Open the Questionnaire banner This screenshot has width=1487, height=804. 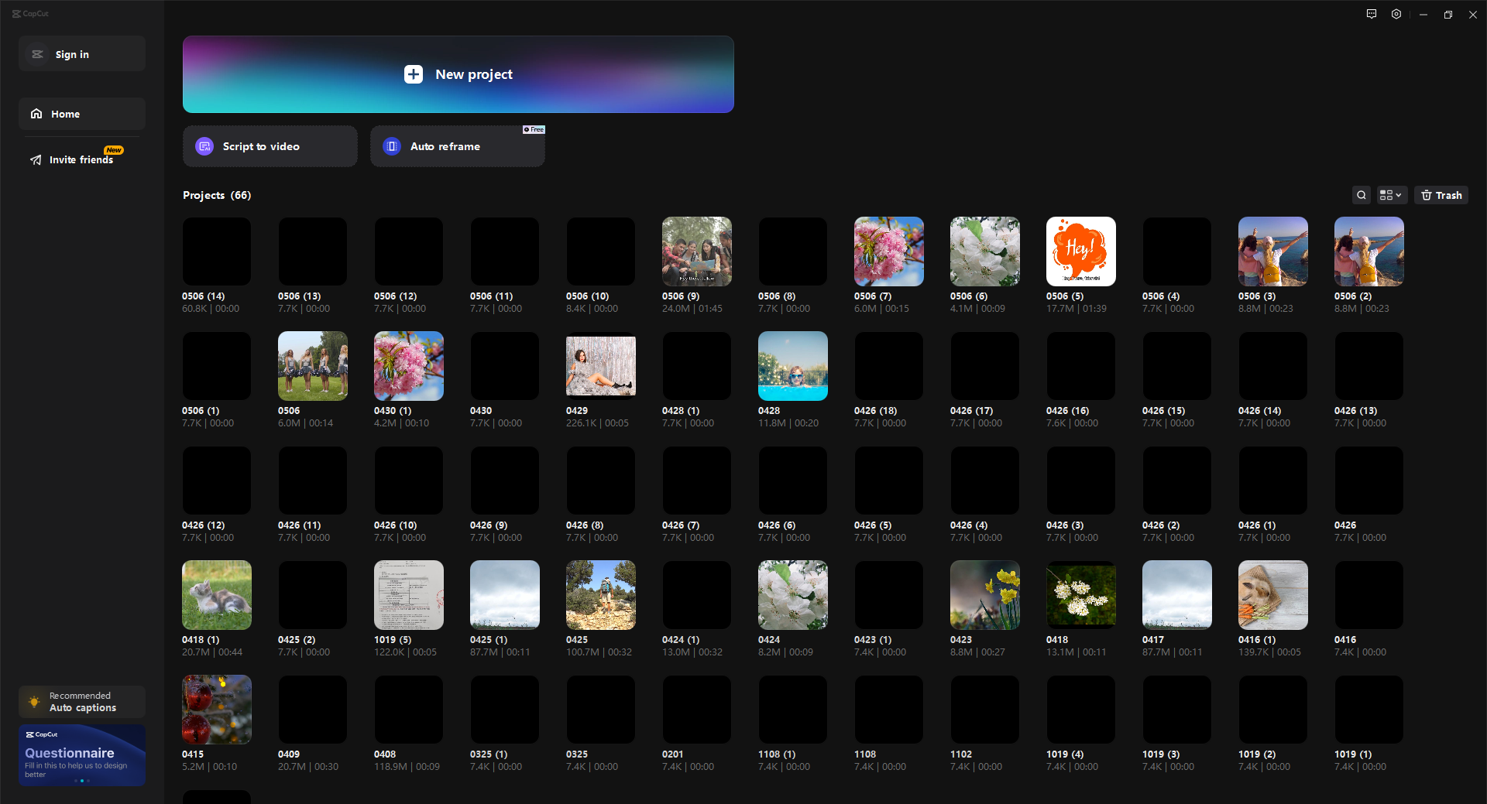pyautogui.click(x=82, y=755)
